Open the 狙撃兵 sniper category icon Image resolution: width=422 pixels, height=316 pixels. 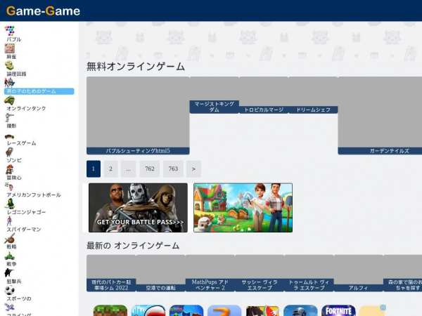pos(9,272)
